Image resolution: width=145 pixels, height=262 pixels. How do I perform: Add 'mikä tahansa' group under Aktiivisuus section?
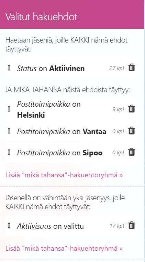(64, 249)
